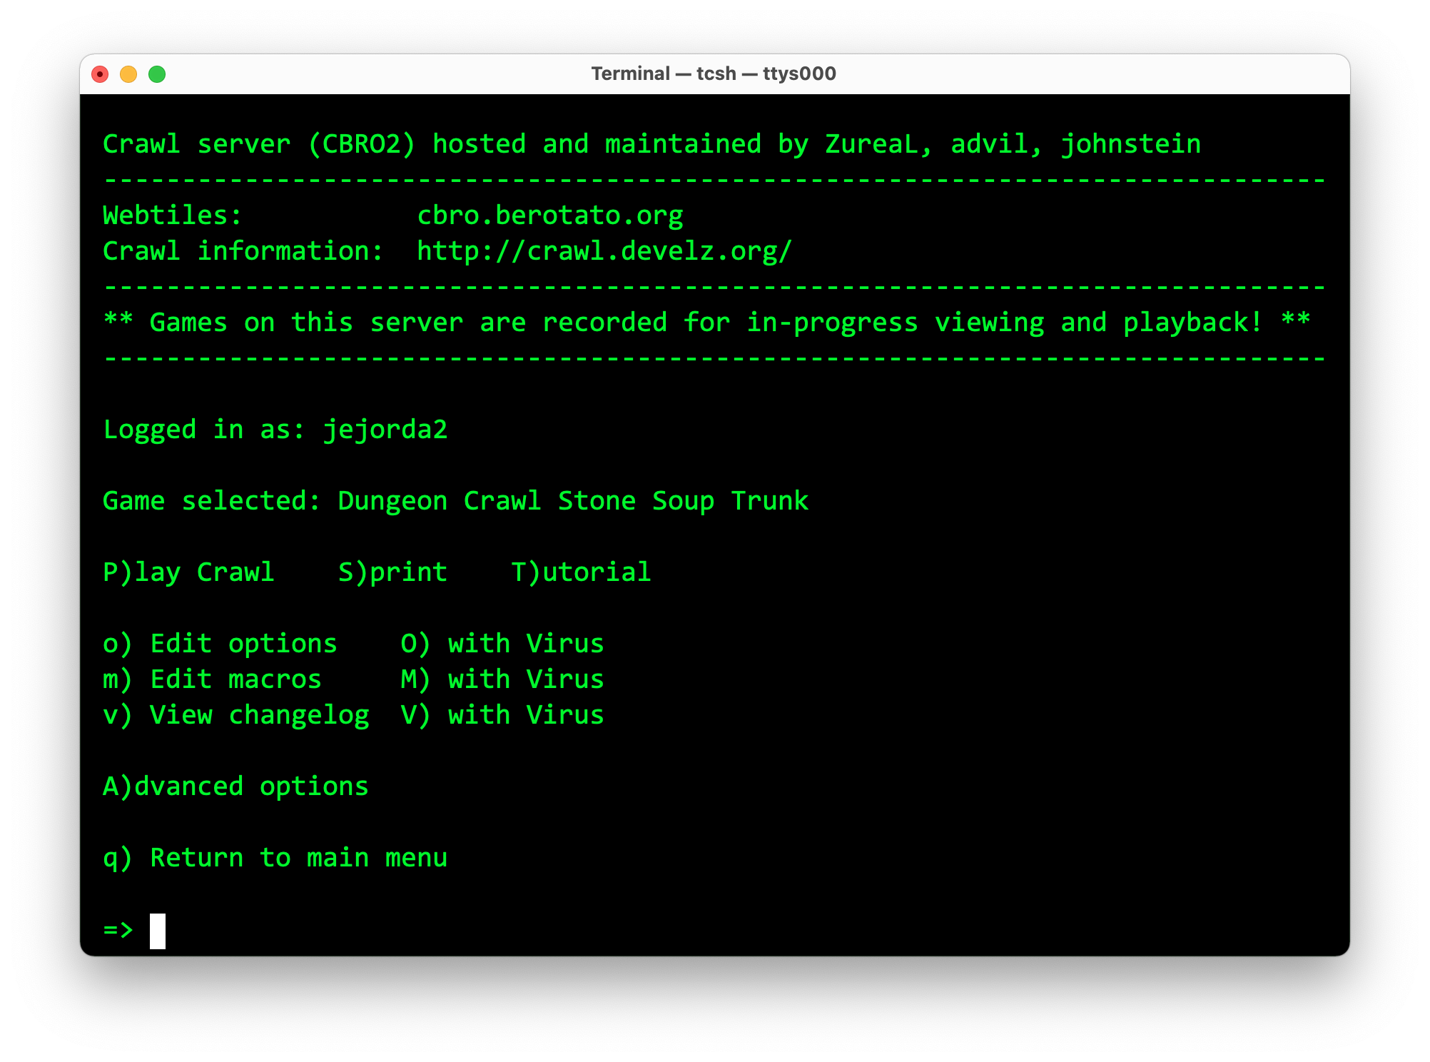Click the Webtiles: label
The height and width of the screenshot is (1062, 1430).
173,216
